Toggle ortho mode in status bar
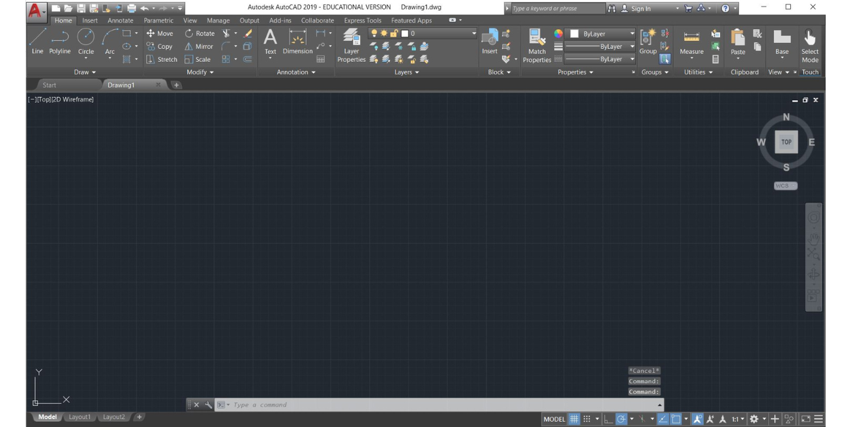This screenshot has height=427, width=851. 609,419
